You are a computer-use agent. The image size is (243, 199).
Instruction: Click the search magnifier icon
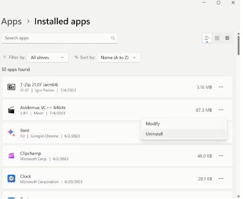tap(113, 38)
